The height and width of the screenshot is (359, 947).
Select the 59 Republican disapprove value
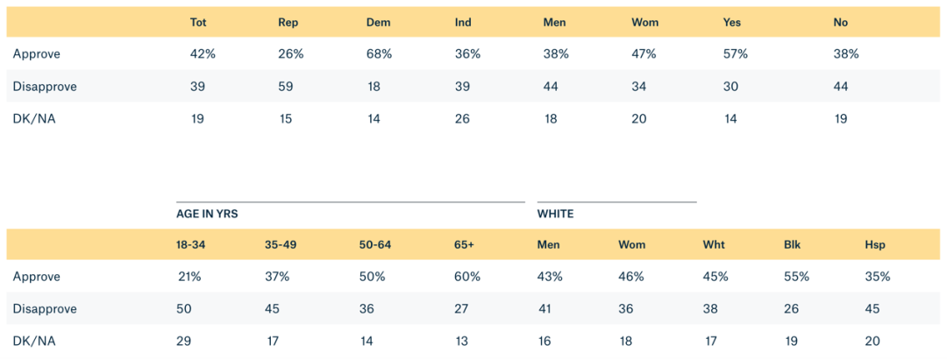pyautogui.click(x=287, y=87)
